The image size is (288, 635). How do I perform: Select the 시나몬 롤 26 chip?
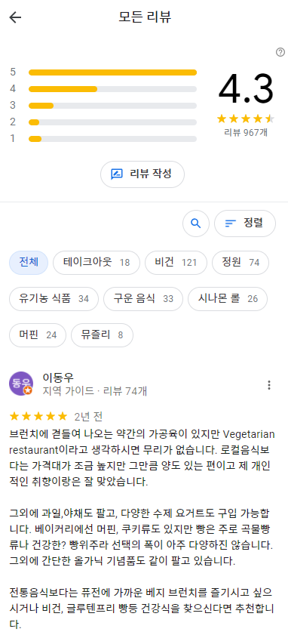(x=228, y=299)
